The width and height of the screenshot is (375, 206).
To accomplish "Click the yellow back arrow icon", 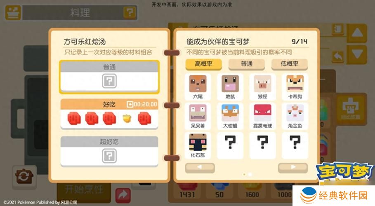I will pos(338,56).
